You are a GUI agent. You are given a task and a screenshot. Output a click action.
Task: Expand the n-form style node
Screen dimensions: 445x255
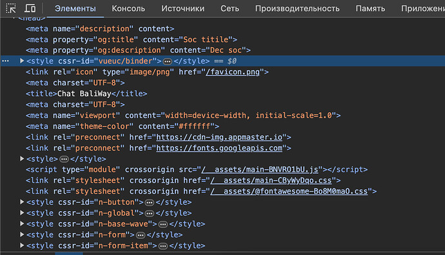(x=21, y=234)
